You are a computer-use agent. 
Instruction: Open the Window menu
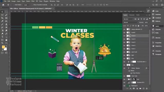click(x=52, y=1)
